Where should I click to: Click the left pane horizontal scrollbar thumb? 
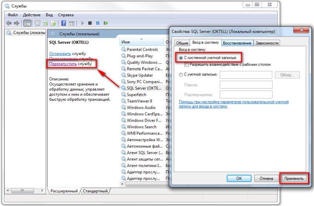(22, 190)
